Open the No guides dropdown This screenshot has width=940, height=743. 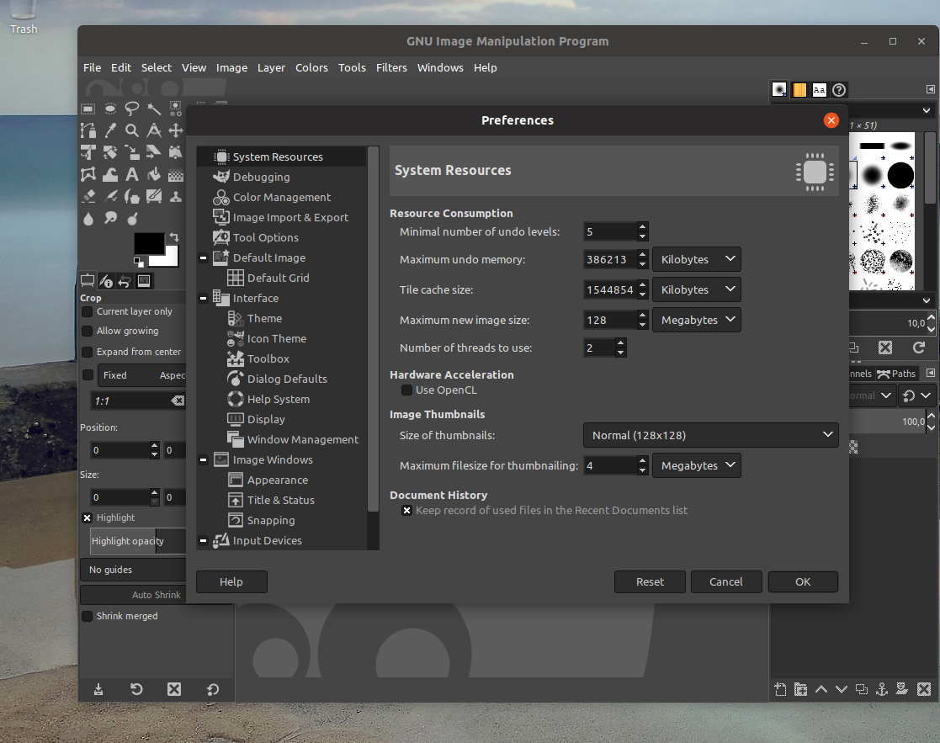133,570
